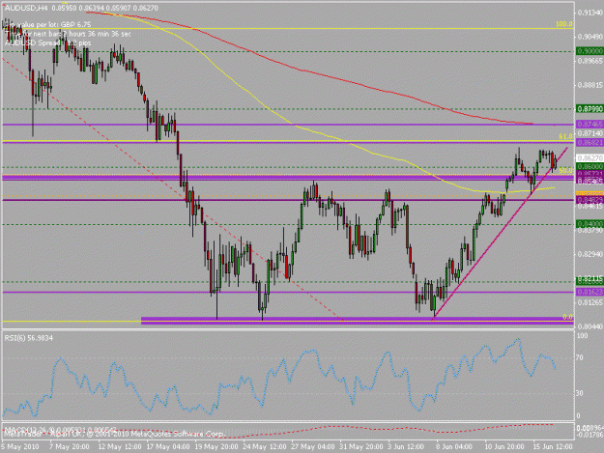Click the Fibonacci 0.0 level label

pyautogui.click(x=568, y=317)
